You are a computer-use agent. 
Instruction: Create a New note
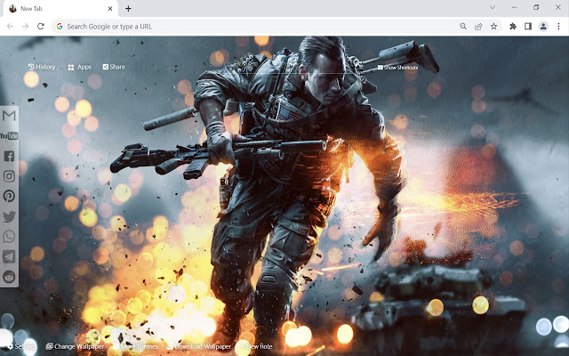click(x=255, y=346)
